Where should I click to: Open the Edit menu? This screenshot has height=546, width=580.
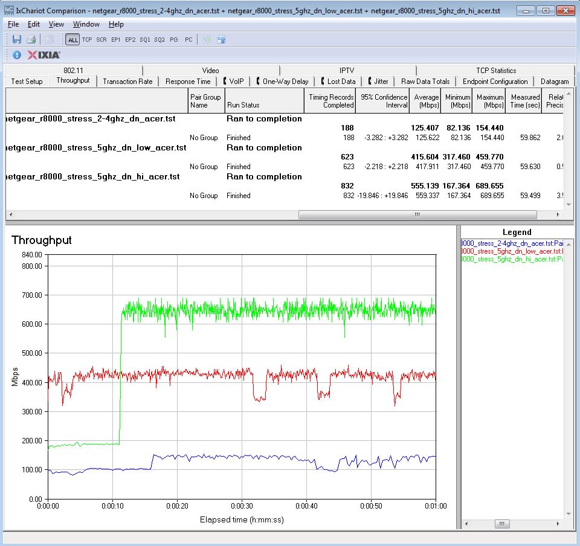click(x=34, y=24)
